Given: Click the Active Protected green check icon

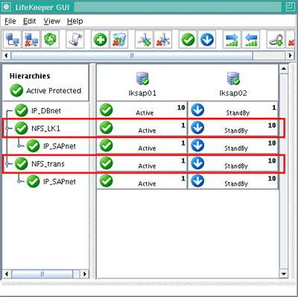Looking at the screenshot, I should (x=16, y=90).
